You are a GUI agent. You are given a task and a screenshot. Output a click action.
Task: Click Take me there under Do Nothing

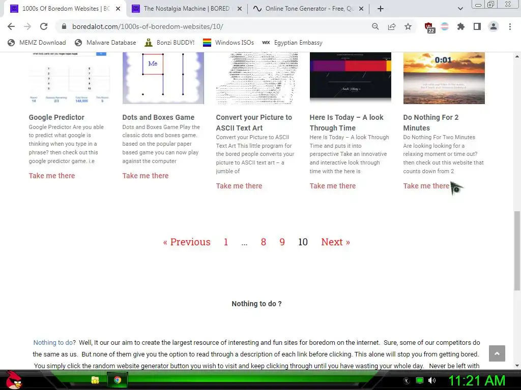pyautogui.click(x=426, y=186)
